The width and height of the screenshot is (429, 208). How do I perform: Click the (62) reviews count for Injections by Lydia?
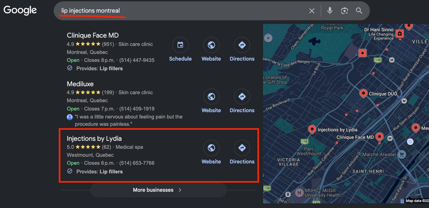[106, 147]
